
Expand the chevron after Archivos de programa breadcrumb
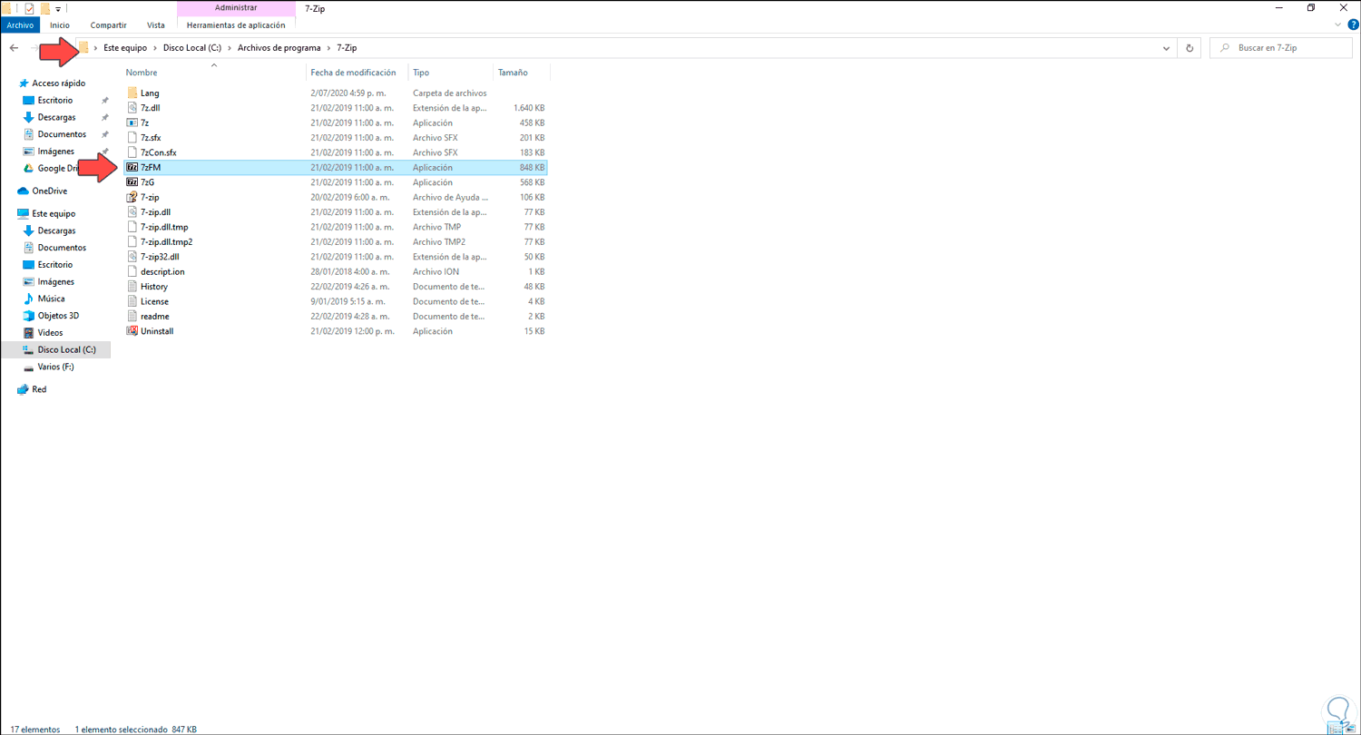[x=328, y=47]
